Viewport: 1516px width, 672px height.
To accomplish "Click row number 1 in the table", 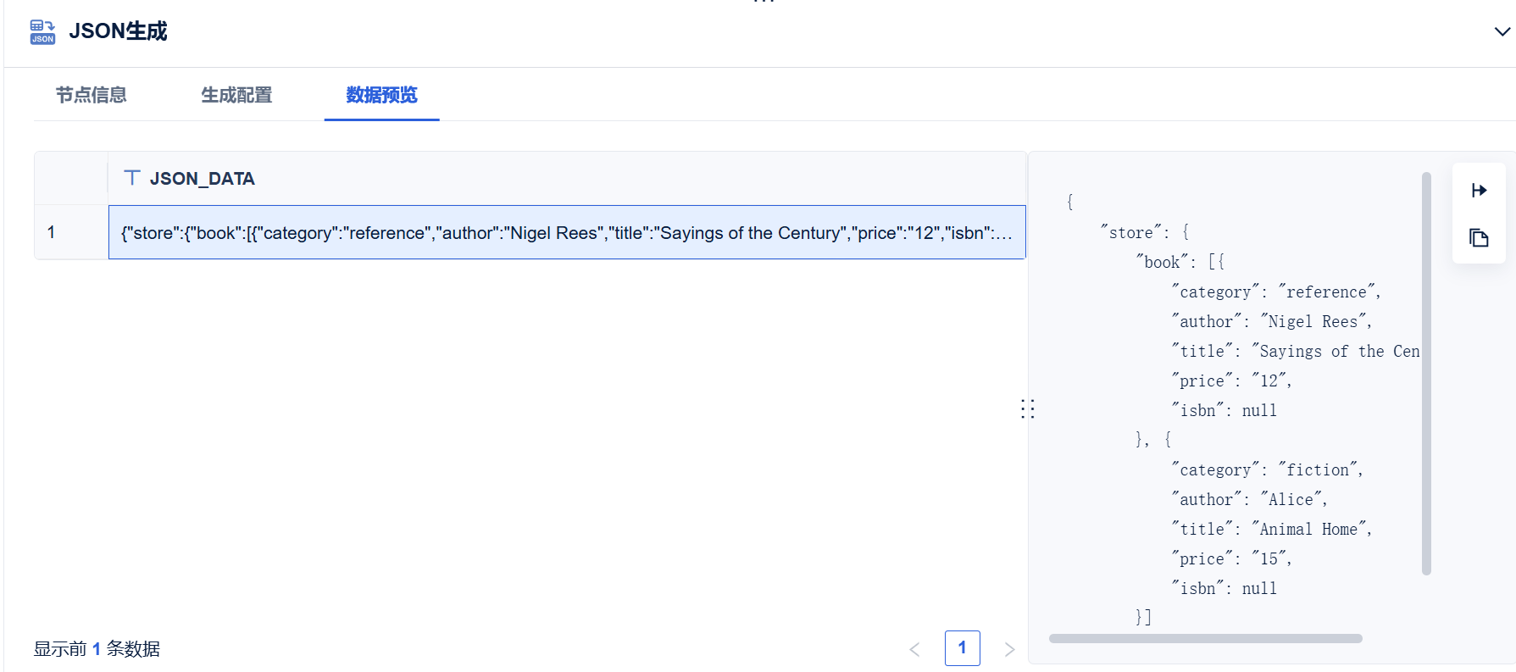I will 52,232.
